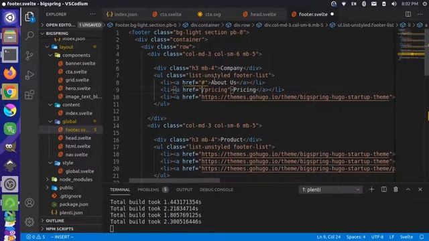Split the terminal pane
This screenshot has width=429, height=241.
click(384, 189)
